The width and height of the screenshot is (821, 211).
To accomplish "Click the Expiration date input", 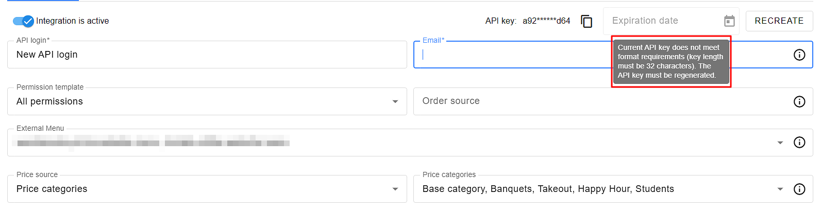I will pos(662,21).
